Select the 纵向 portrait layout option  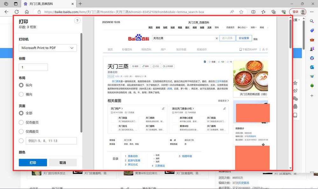21,85
